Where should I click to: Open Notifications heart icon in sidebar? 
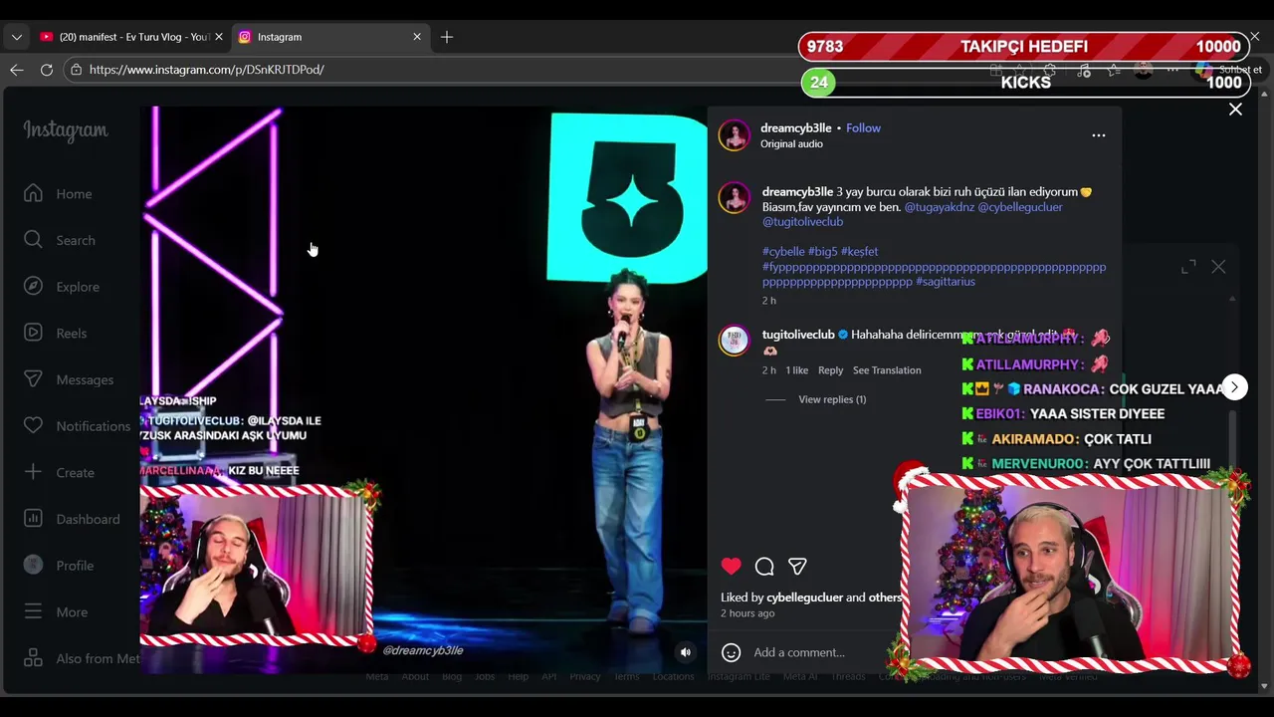(x=33, y=425)
